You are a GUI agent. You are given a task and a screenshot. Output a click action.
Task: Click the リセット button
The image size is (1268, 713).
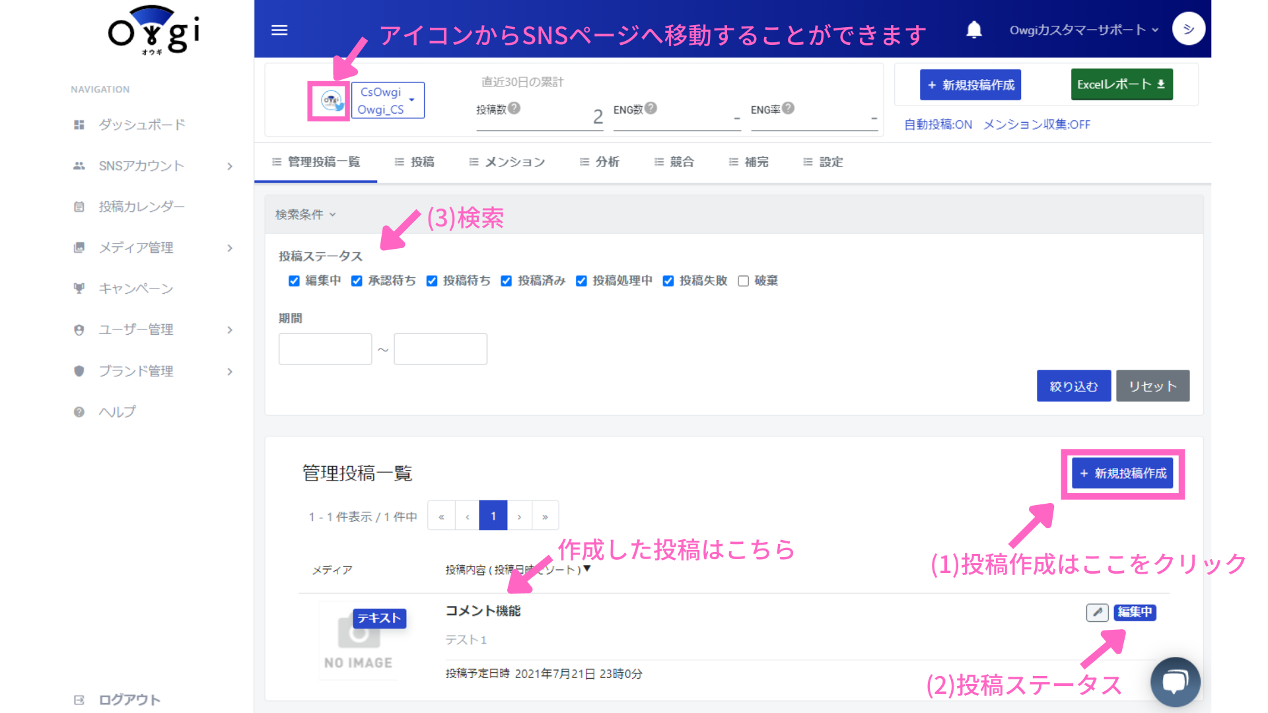[1152, 386]
